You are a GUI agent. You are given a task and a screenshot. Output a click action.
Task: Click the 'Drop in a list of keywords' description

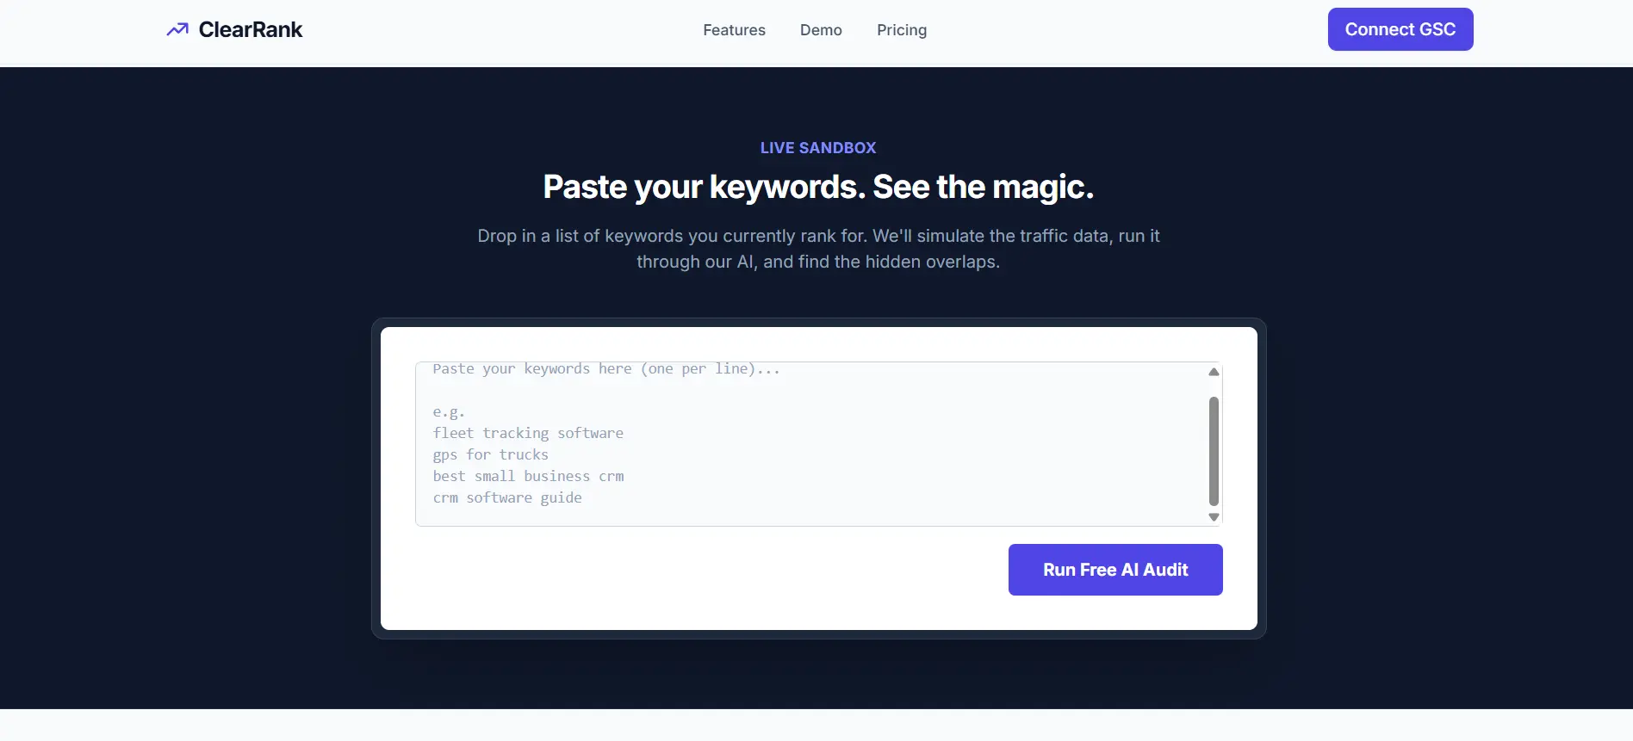point(818,249)
